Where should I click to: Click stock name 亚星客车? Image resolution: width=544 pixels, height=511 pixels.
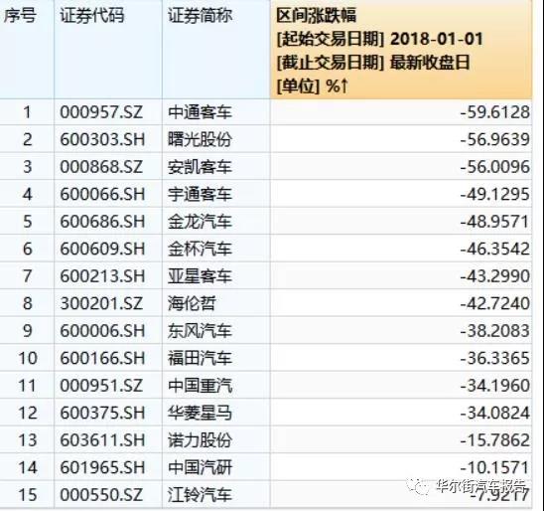200,276
